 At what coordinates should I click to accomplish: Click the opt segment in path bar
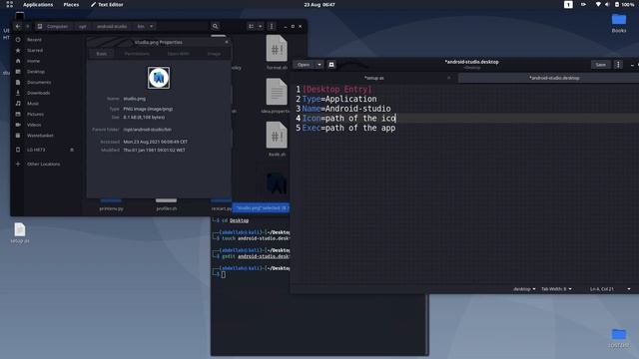point(82,27)
